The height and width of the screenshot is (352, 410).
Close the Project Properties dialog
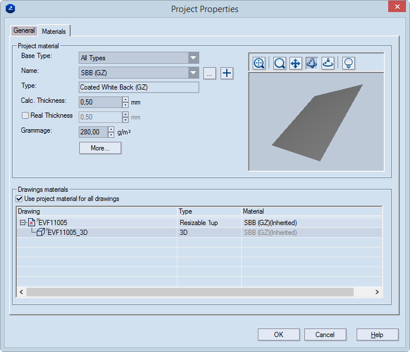pos(397,6)
